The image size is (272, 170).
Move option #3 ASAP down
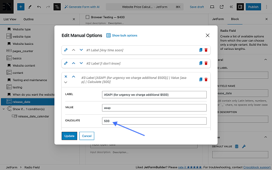pos(66,82)
